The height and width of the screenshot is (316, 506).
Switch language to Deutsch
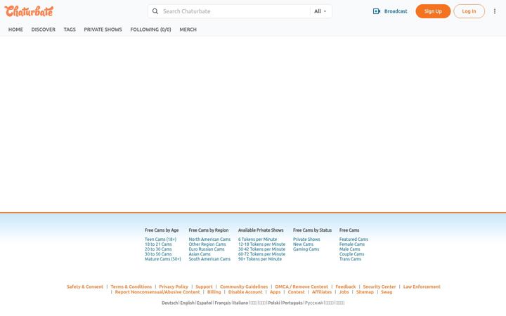tap(170, 303)
